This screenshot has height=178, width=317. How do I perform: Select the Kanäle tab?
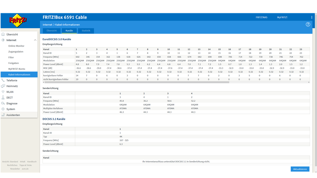[69, 31]
